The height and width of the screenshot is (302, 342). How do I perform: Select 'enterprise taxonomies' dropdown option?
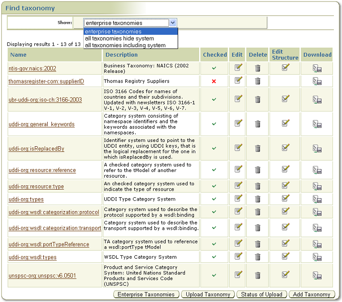[x=131, y=31]
